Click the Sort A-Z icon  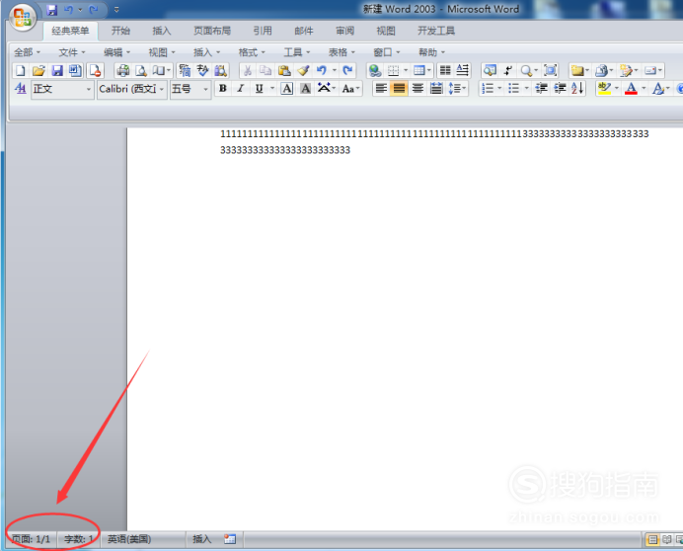[577, 89]
